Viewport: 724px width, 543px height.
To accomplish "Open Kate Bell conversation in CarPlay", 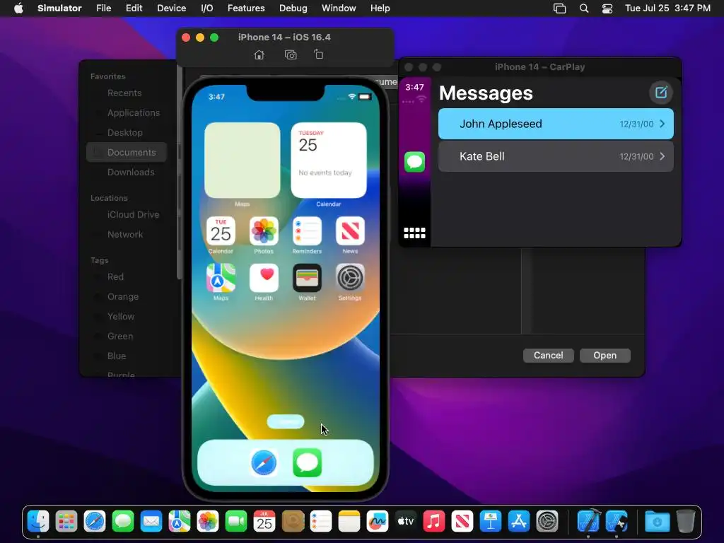I will 556,156.
